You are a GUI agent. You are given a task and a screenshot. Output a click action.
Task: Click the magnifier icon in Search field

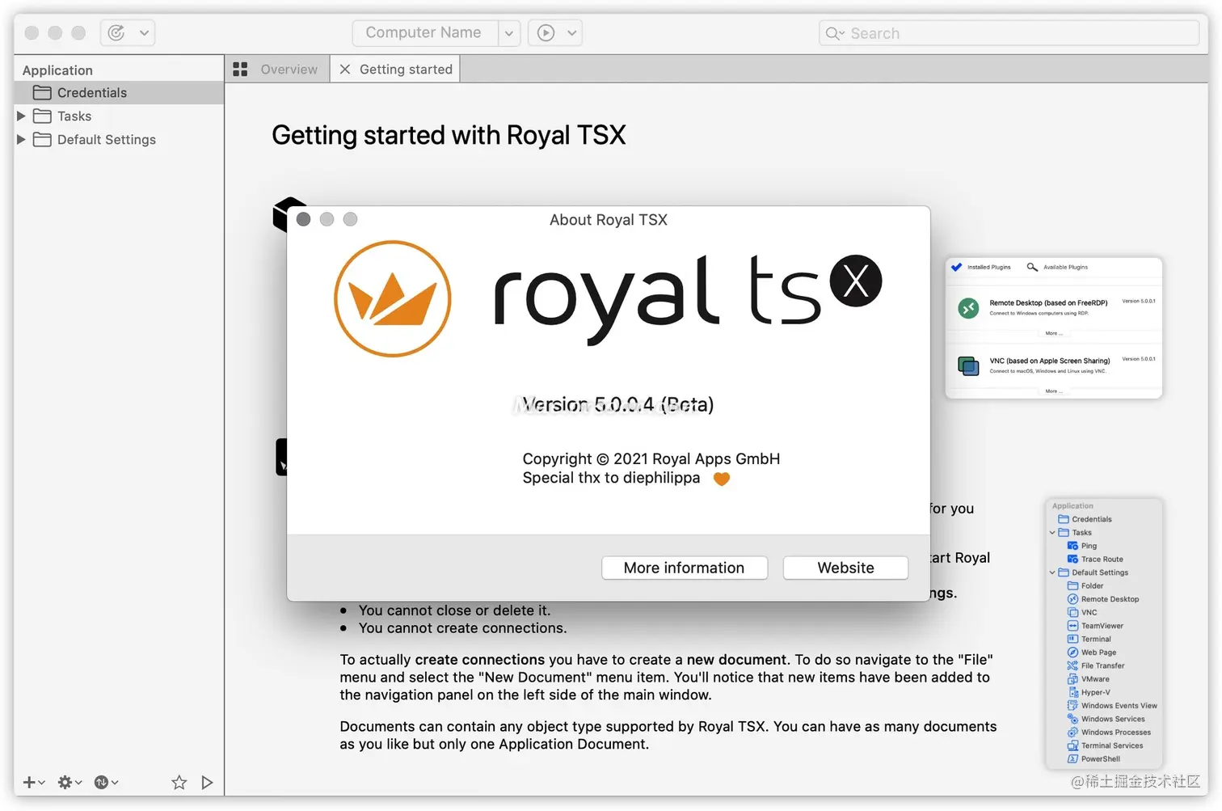coord(833,33)
